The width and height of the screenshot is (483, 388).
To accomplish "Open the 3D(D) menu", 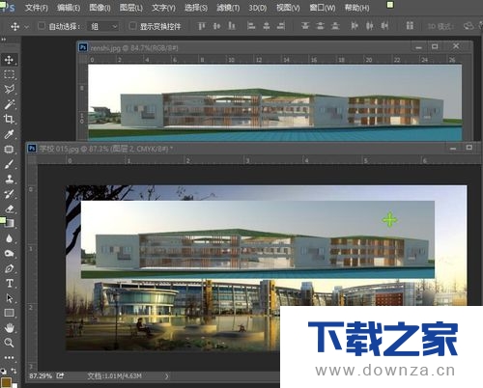I will coord(257,8).
